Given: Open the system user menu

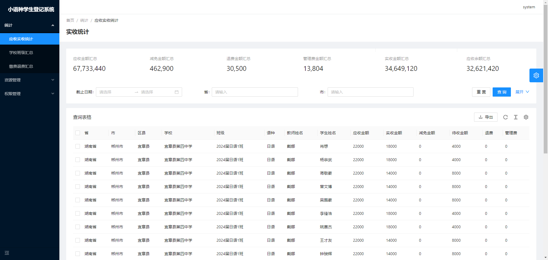Looking at the screenshot, I should [x=529, y=7].
